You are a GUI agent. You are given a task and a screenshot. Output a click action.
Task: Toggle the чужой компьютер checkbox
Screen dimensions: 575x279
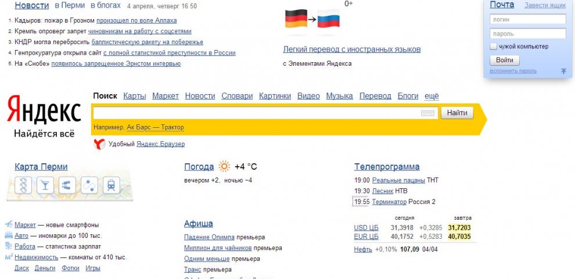coord(494,46)
